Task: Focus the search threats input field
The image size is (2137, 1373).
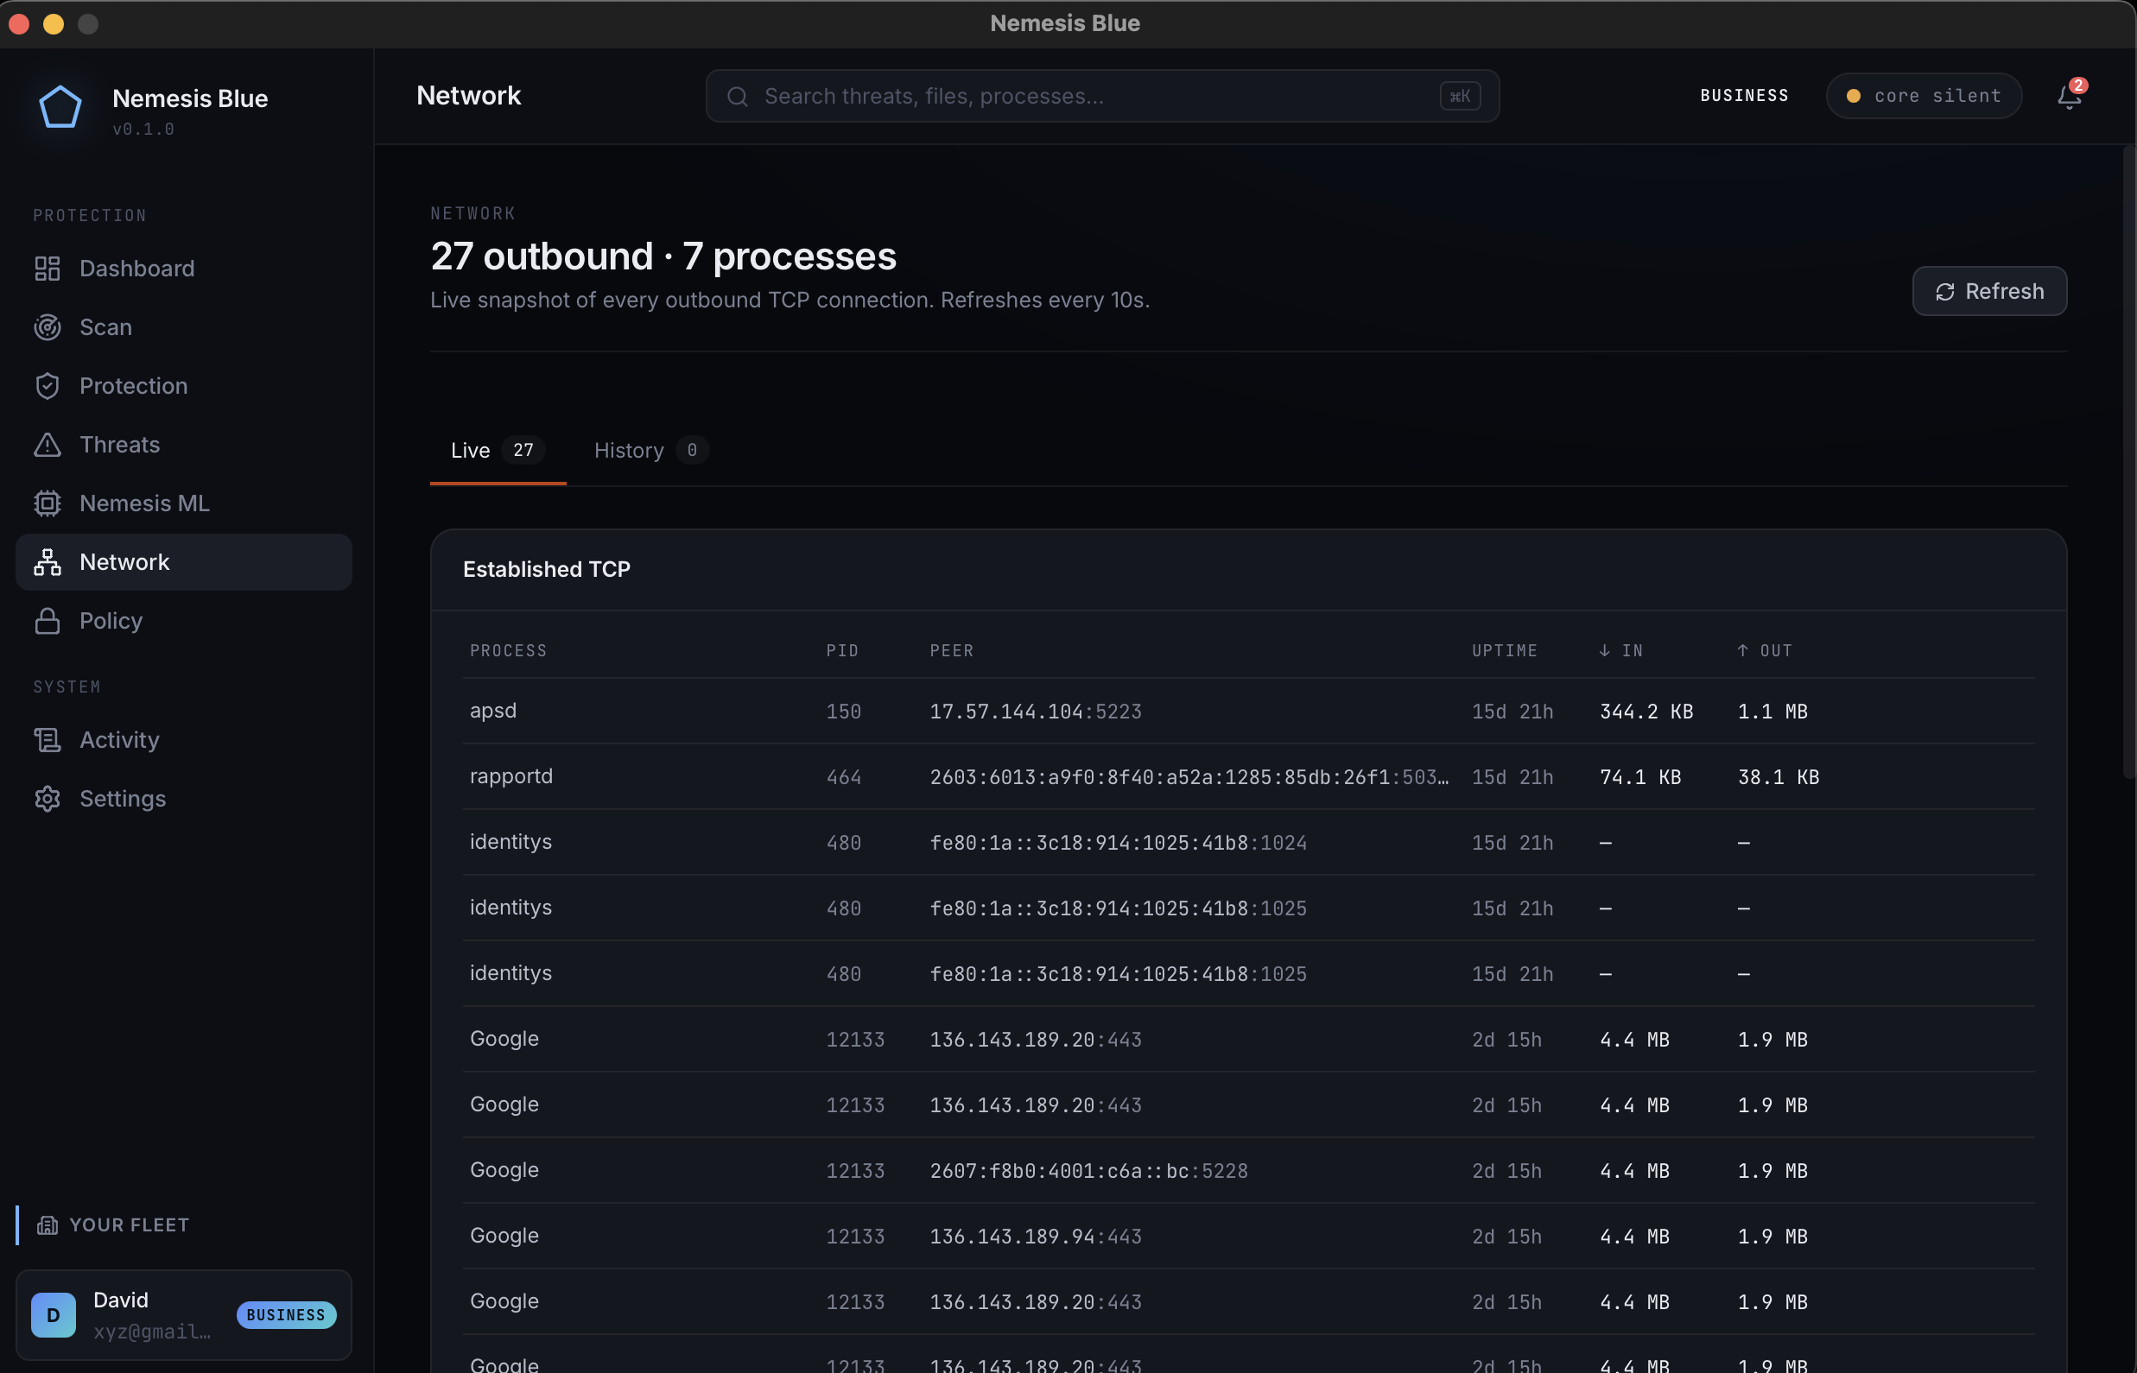Action: tap(1102, 97)
